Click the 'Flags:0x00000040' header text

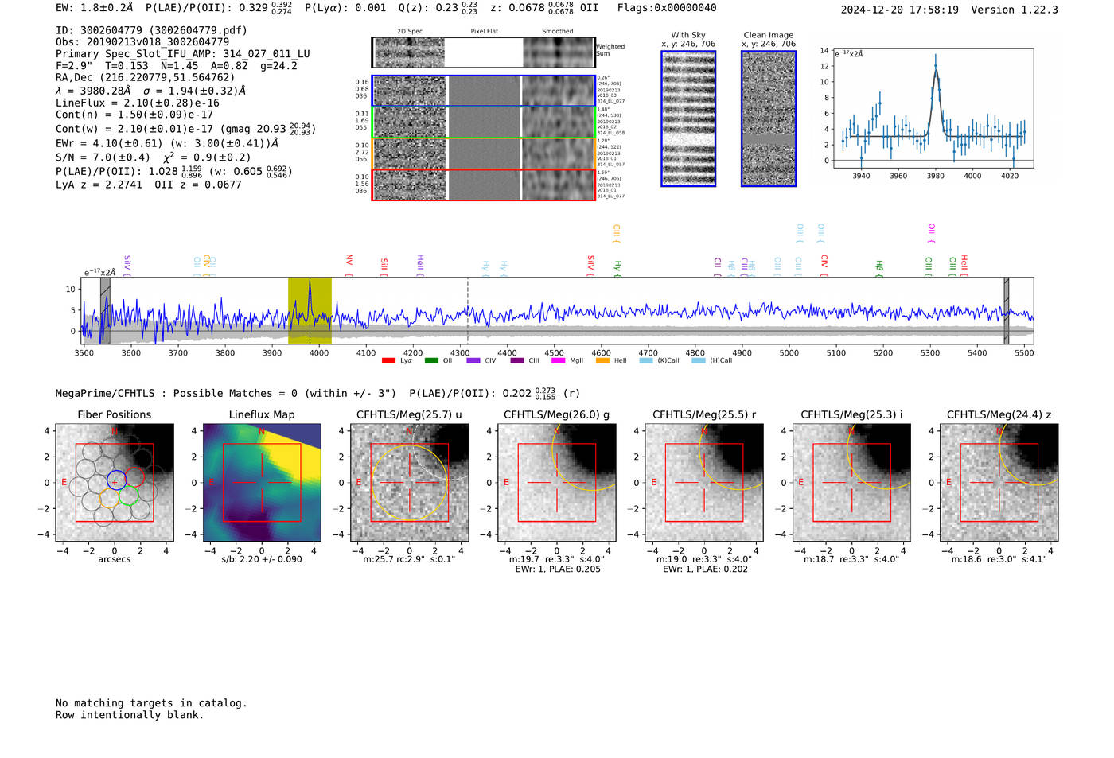click(x=667, y=8)
